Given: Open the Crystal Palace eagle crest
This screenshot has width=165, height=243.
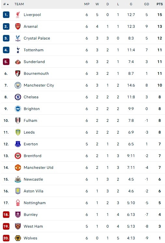Looking at the screenshot, I should point(18,38).
